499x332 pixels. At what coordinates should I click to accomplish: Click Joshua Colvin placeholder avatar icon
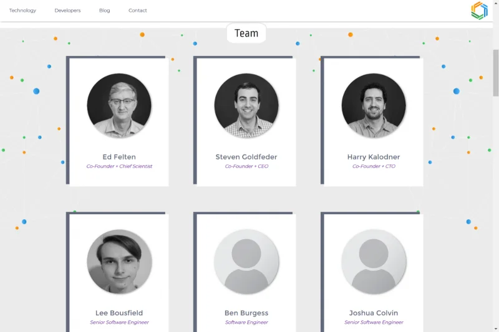[x=374, y=262]
